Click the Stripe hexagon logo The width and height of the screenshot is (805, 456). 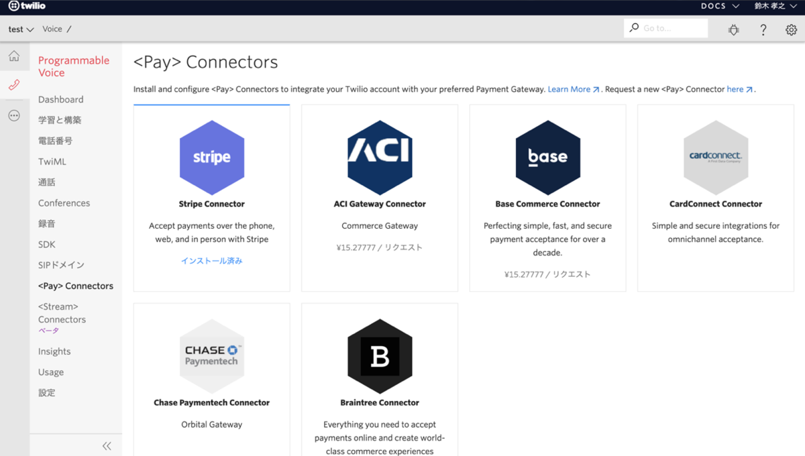[212, 158]
